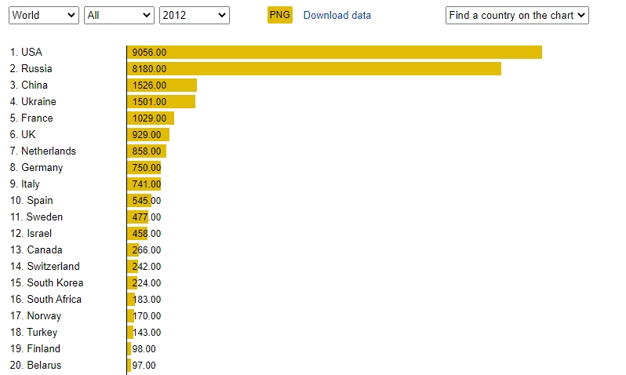Viewport: 626px width, 375px height.
Task: Click the '11. Sweden' country label
Action: click(x=36, y=217)
